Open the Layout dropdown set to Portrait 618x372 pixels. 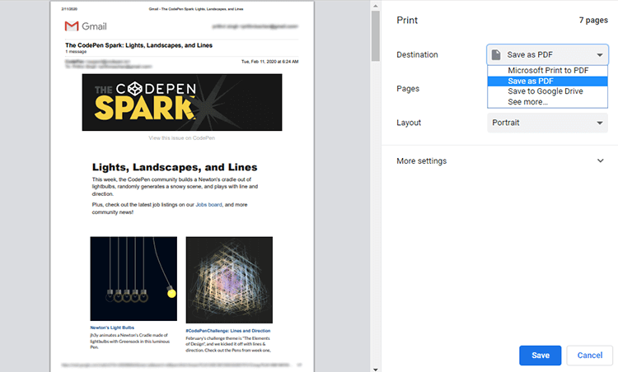547,123
